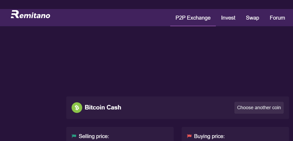Click empty space in the purple navigation bar
This screenshot has height=141, width=293.
tap(110, 18)
